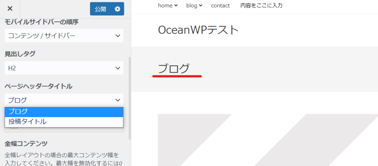The image size is (378, 166).
Task: Click the customizer panel's vertical scrollbar
Action: tap(130, 98)
